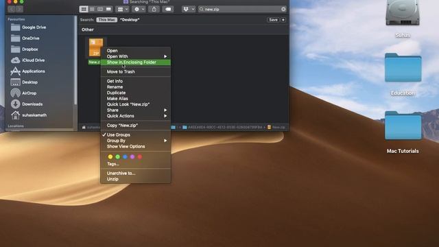
Task: Open the group-by arrangement dropdown in toolbar
Action: click(x=123, y=9)
